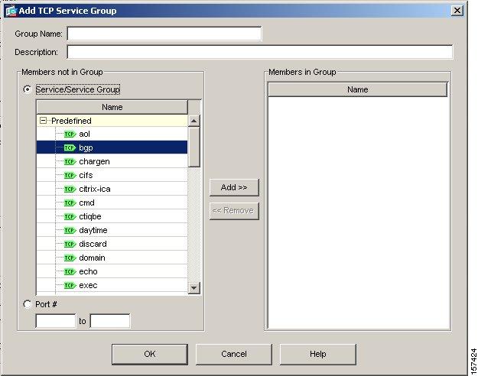Select the discard service row
Screen dimensions: 478x376
112,244
